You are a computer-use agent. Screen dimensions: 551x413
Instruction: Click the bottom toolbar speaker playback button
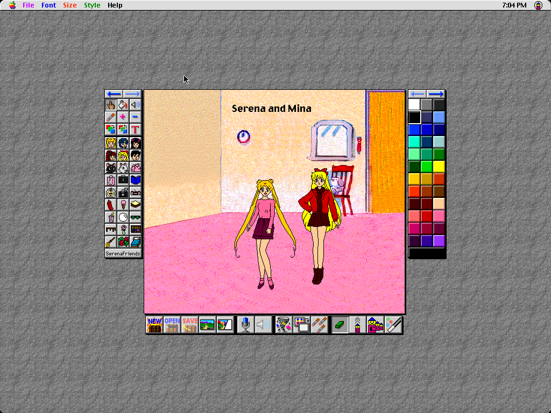[263, 325]
